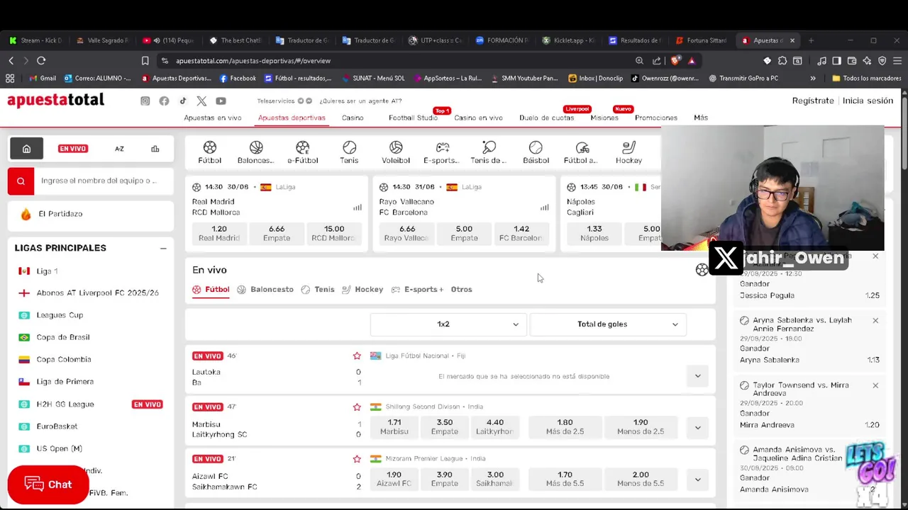Select the Hockey live tab

point(362,290)
